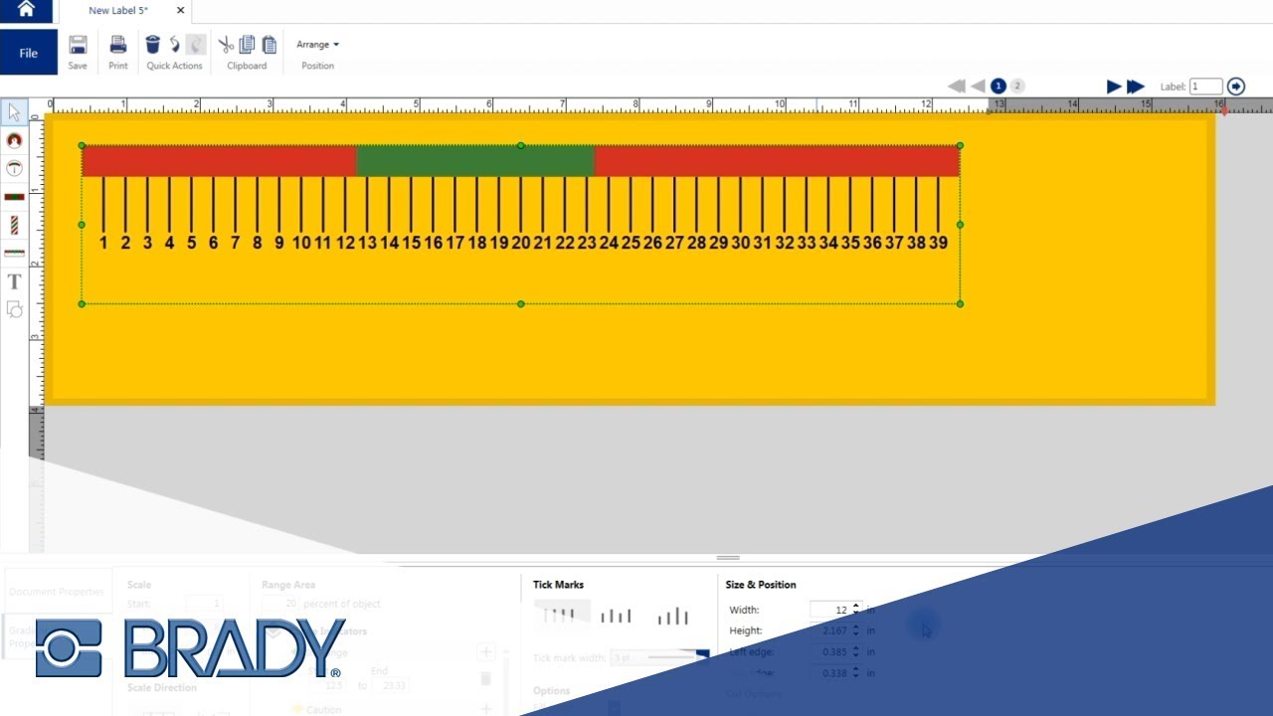Select the top-center resize handle of the gauge
This screenshot has height=716, width=1273.
(521, 146)
